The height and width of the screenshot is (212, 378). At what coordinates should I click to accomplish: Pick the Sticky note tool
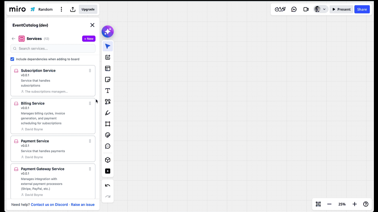pos(107,79)
